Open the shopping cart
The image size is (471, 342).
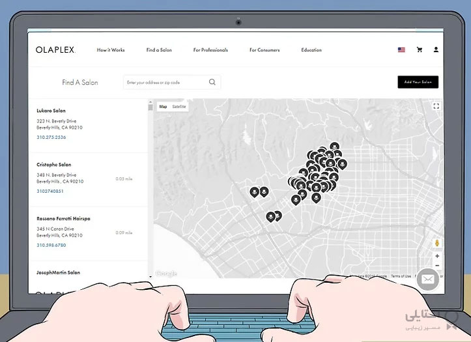pyautogui.click(x=419, y=50)
